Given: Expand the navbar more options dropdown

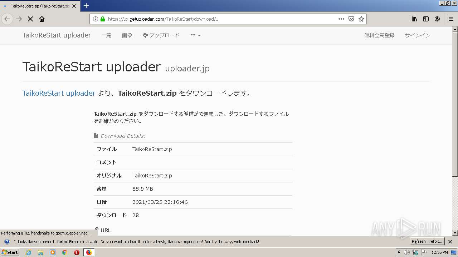Looking at the screenshot, I should coord(195,35).
